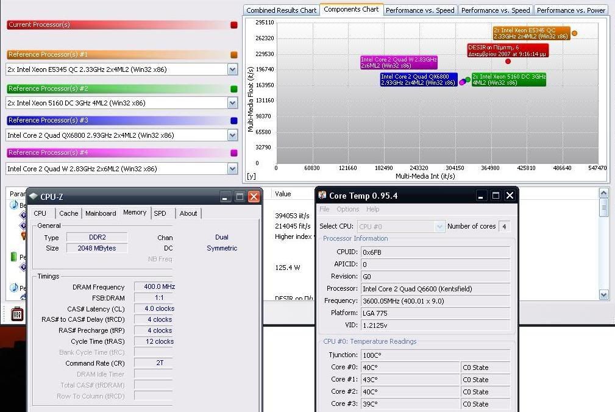The image size is (615, 412).
Task: Click green Reference Processor #2 color square
Action: click(x=234, y=88)
